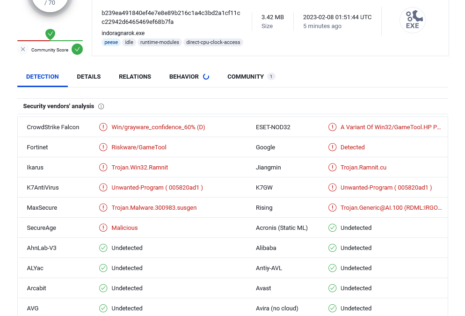Click the indoragnarok.exe file name
The width and height of the screenshot is (465, 316).
123,33
